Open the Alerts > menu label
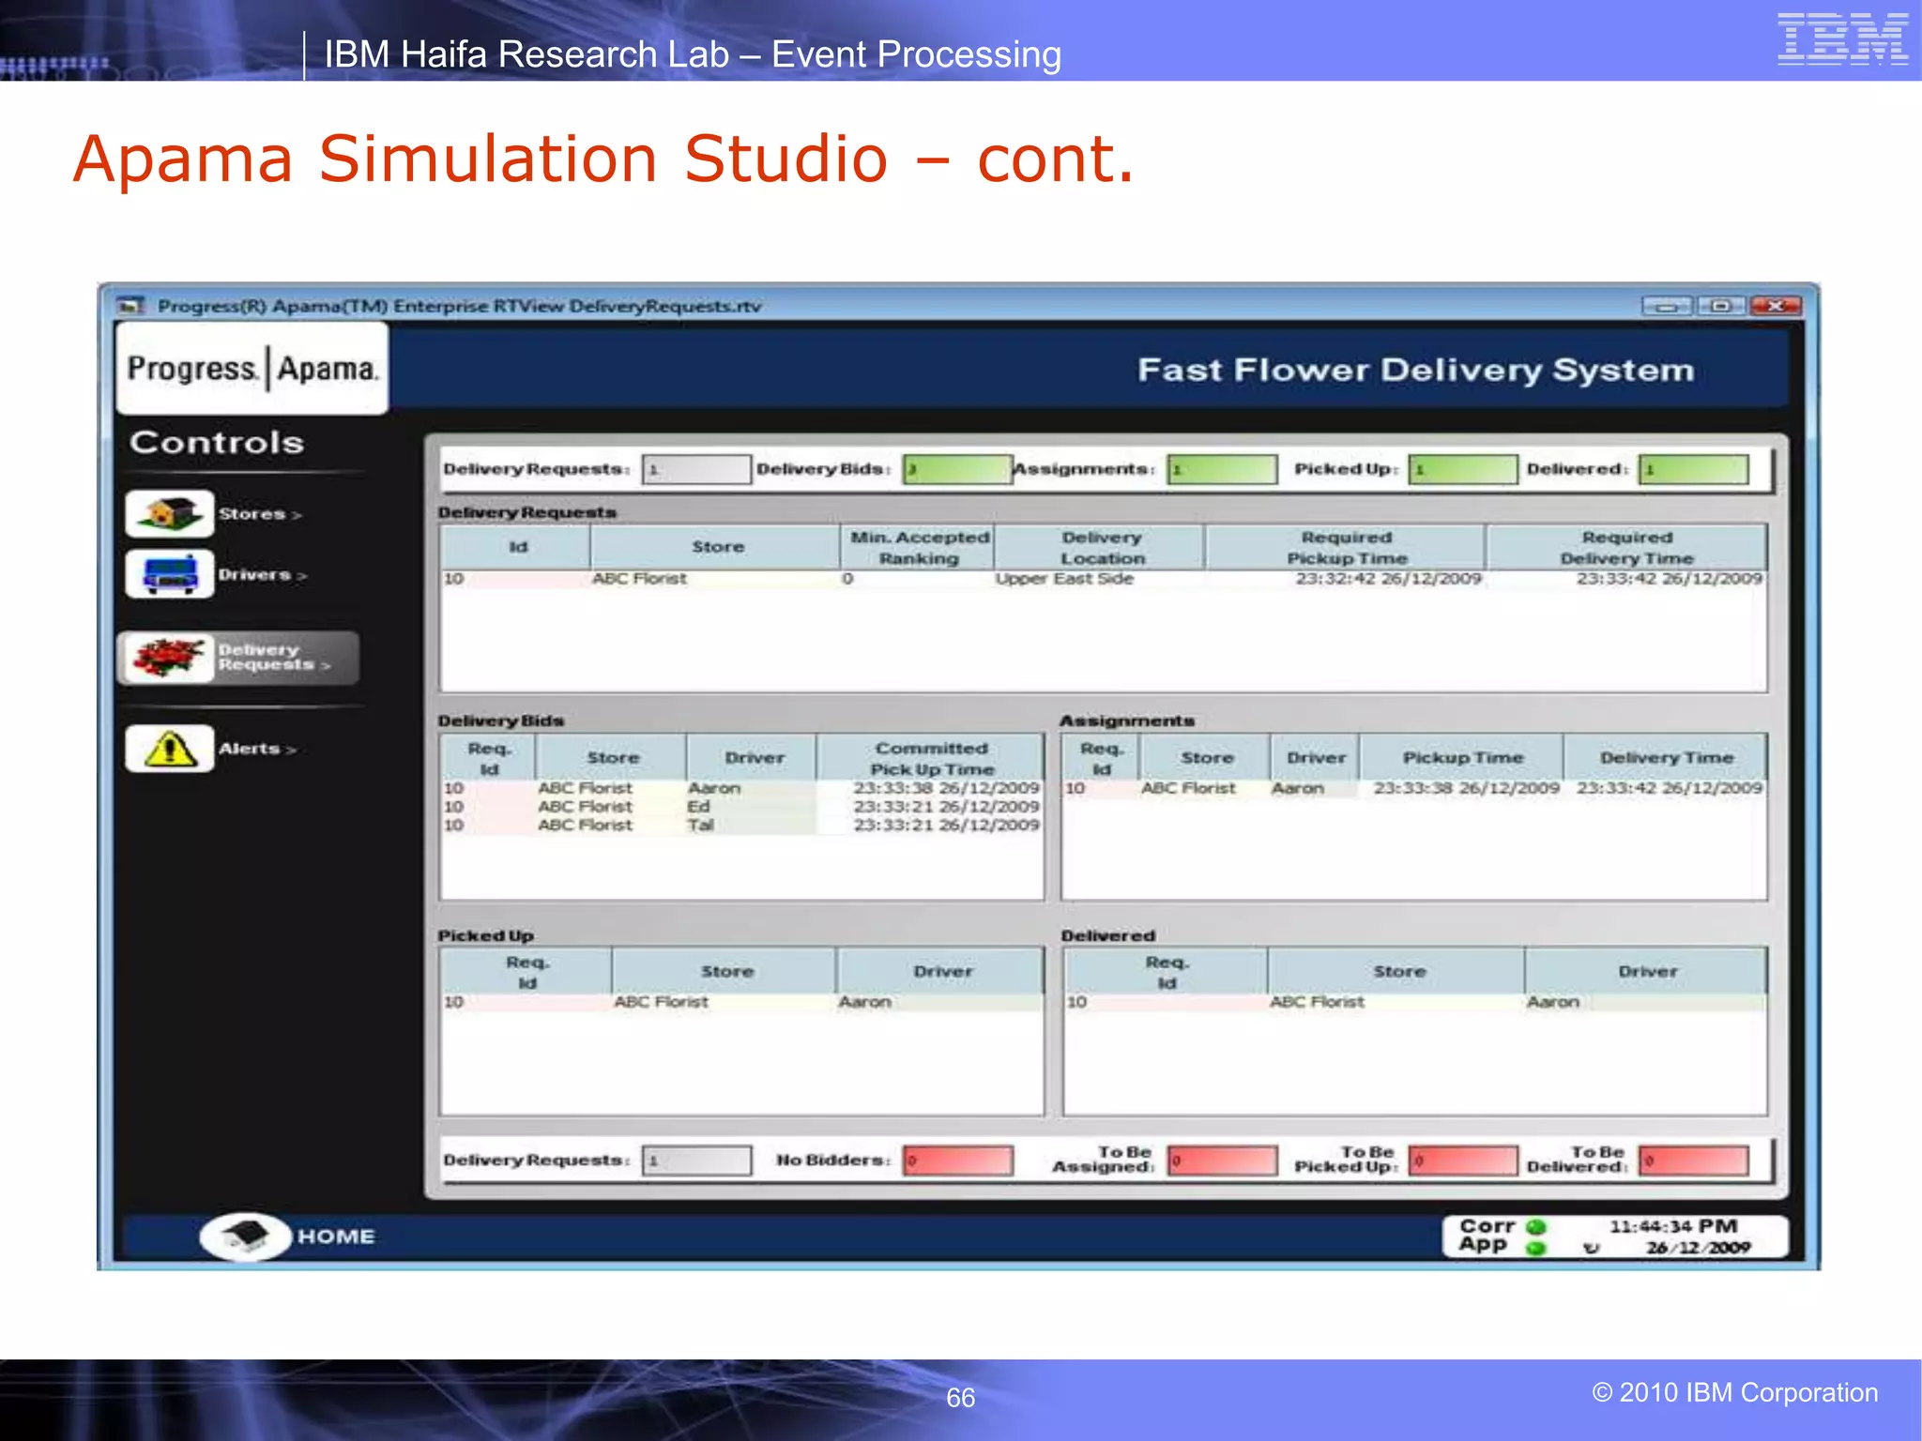Screen dimensions: 1922x1441 click(x=257, y=749)
